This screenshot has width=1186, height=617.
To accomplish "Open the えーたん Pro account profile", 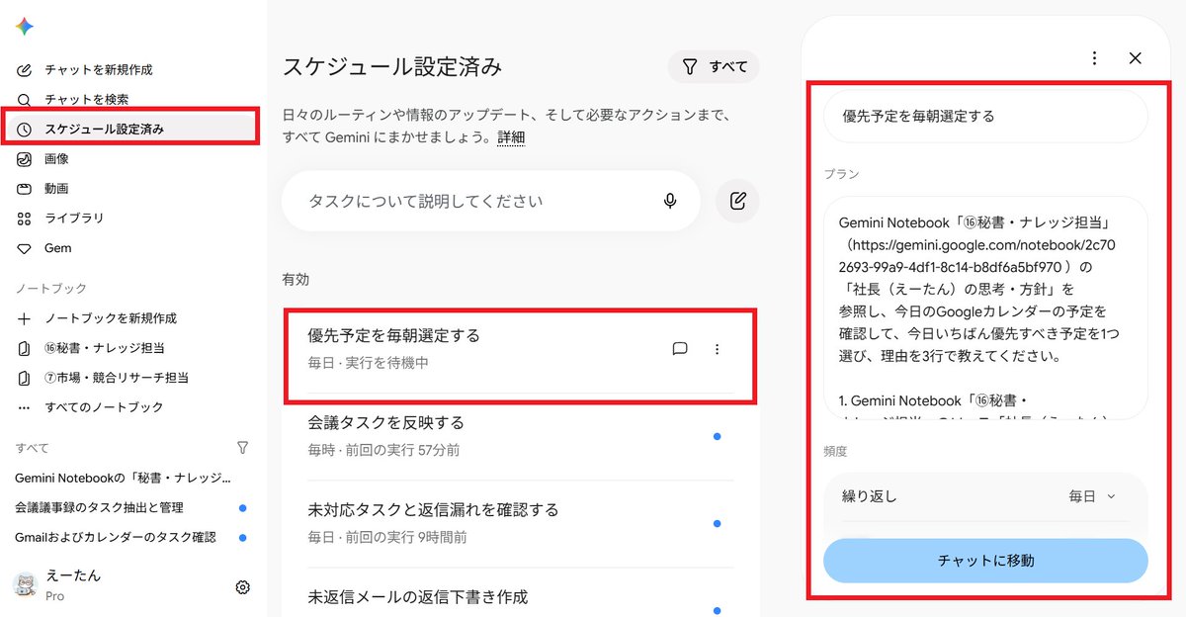I will (x=59, y=585).
